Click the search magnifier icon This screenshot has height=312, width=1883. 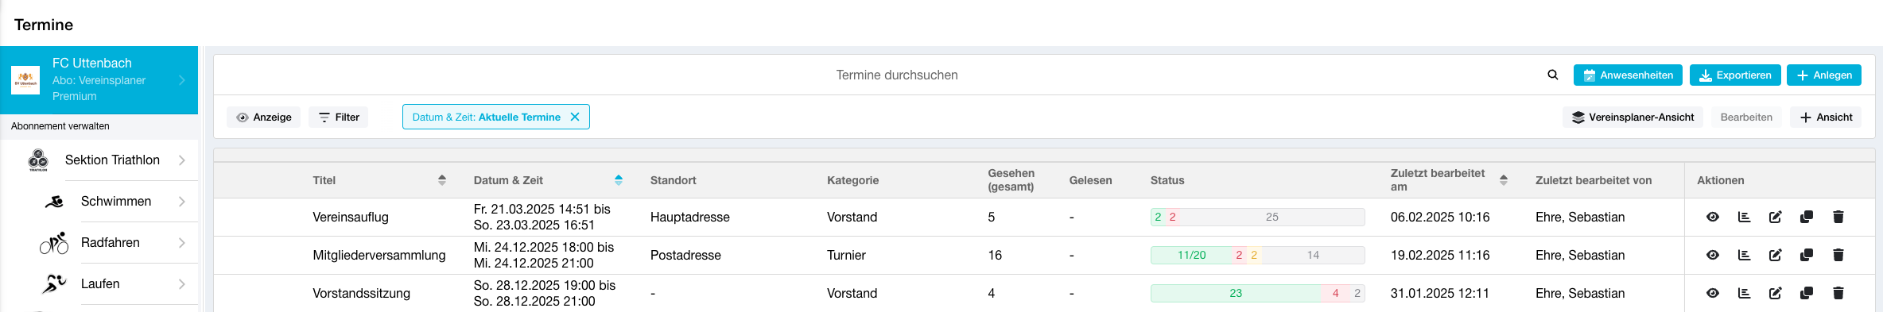click(x=1552, y=75)
